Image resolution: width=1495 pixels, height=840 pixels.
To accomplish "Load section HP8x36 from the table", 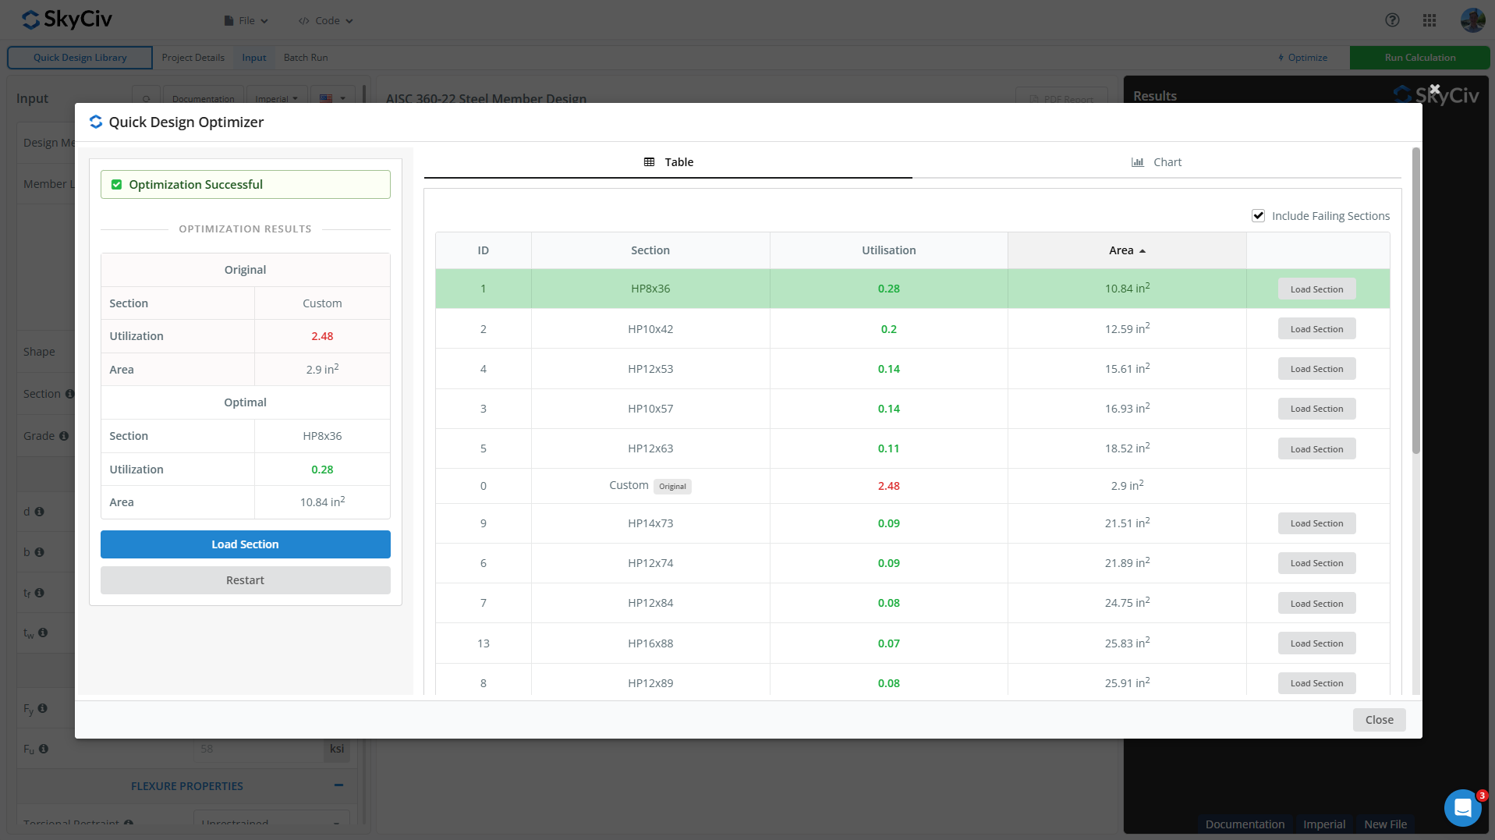I will tap(1316, 289).
